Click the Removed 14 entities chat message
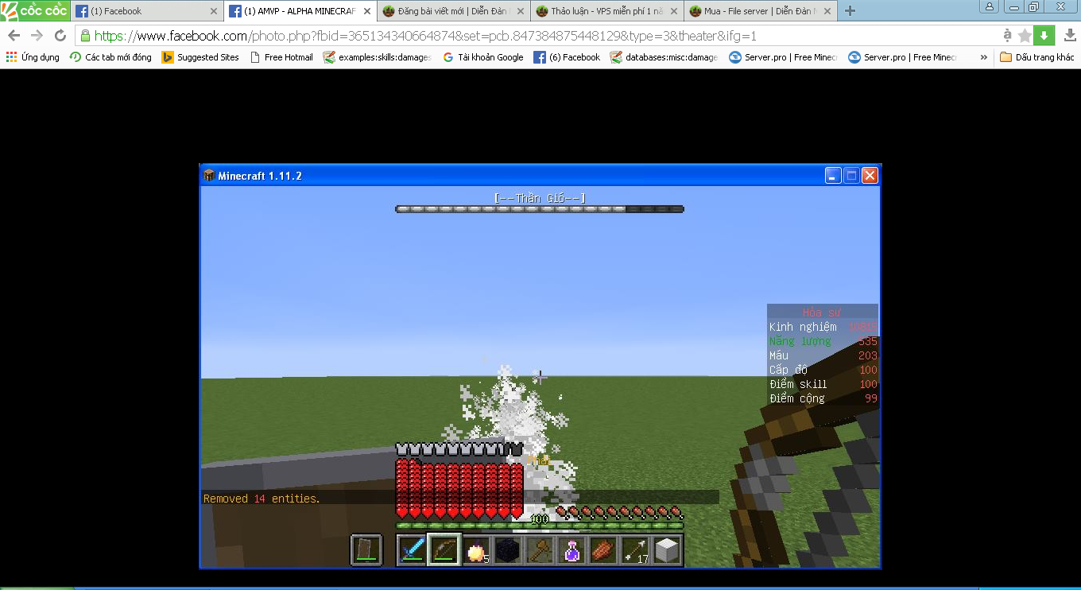This screenshot has width=1081, height=590. point(262,499)
